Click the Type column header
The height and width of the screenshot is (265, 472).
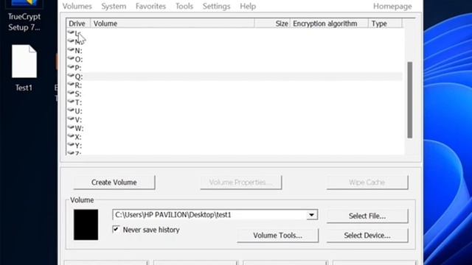point(385,24)
